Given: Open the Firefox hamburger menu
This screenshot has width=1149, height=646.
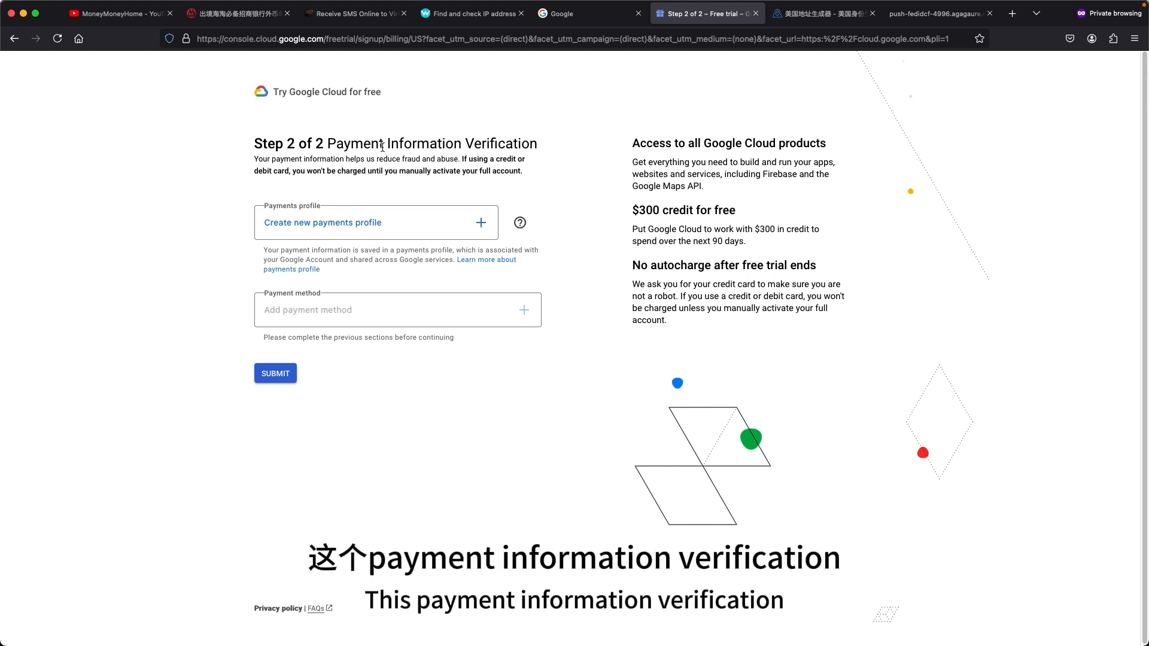Looking at the screenshot, I should tap(1135, 39).
